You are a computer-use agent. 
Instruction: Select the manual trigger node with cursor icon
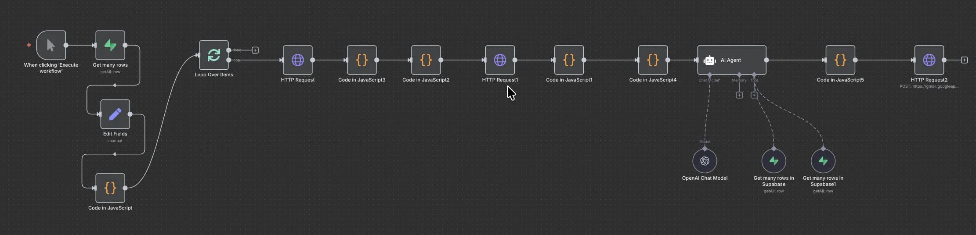[x=51, y=45]
